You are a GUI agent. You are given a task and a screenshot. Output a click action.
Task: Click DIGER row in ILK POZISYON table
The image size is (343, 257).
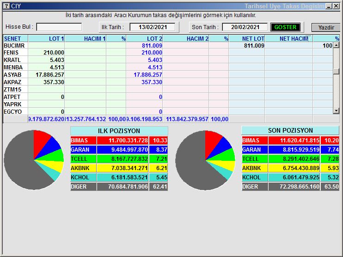[119, 187]
